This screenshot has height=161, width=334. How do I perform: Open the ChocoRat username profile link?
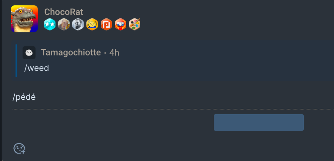pyautogui.click(x=64, y=12)
